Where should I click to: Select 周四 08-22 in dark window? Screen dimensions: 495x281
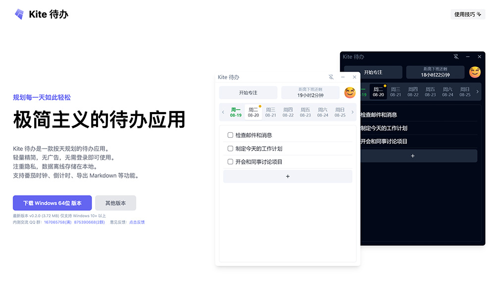tap(413, 92)
